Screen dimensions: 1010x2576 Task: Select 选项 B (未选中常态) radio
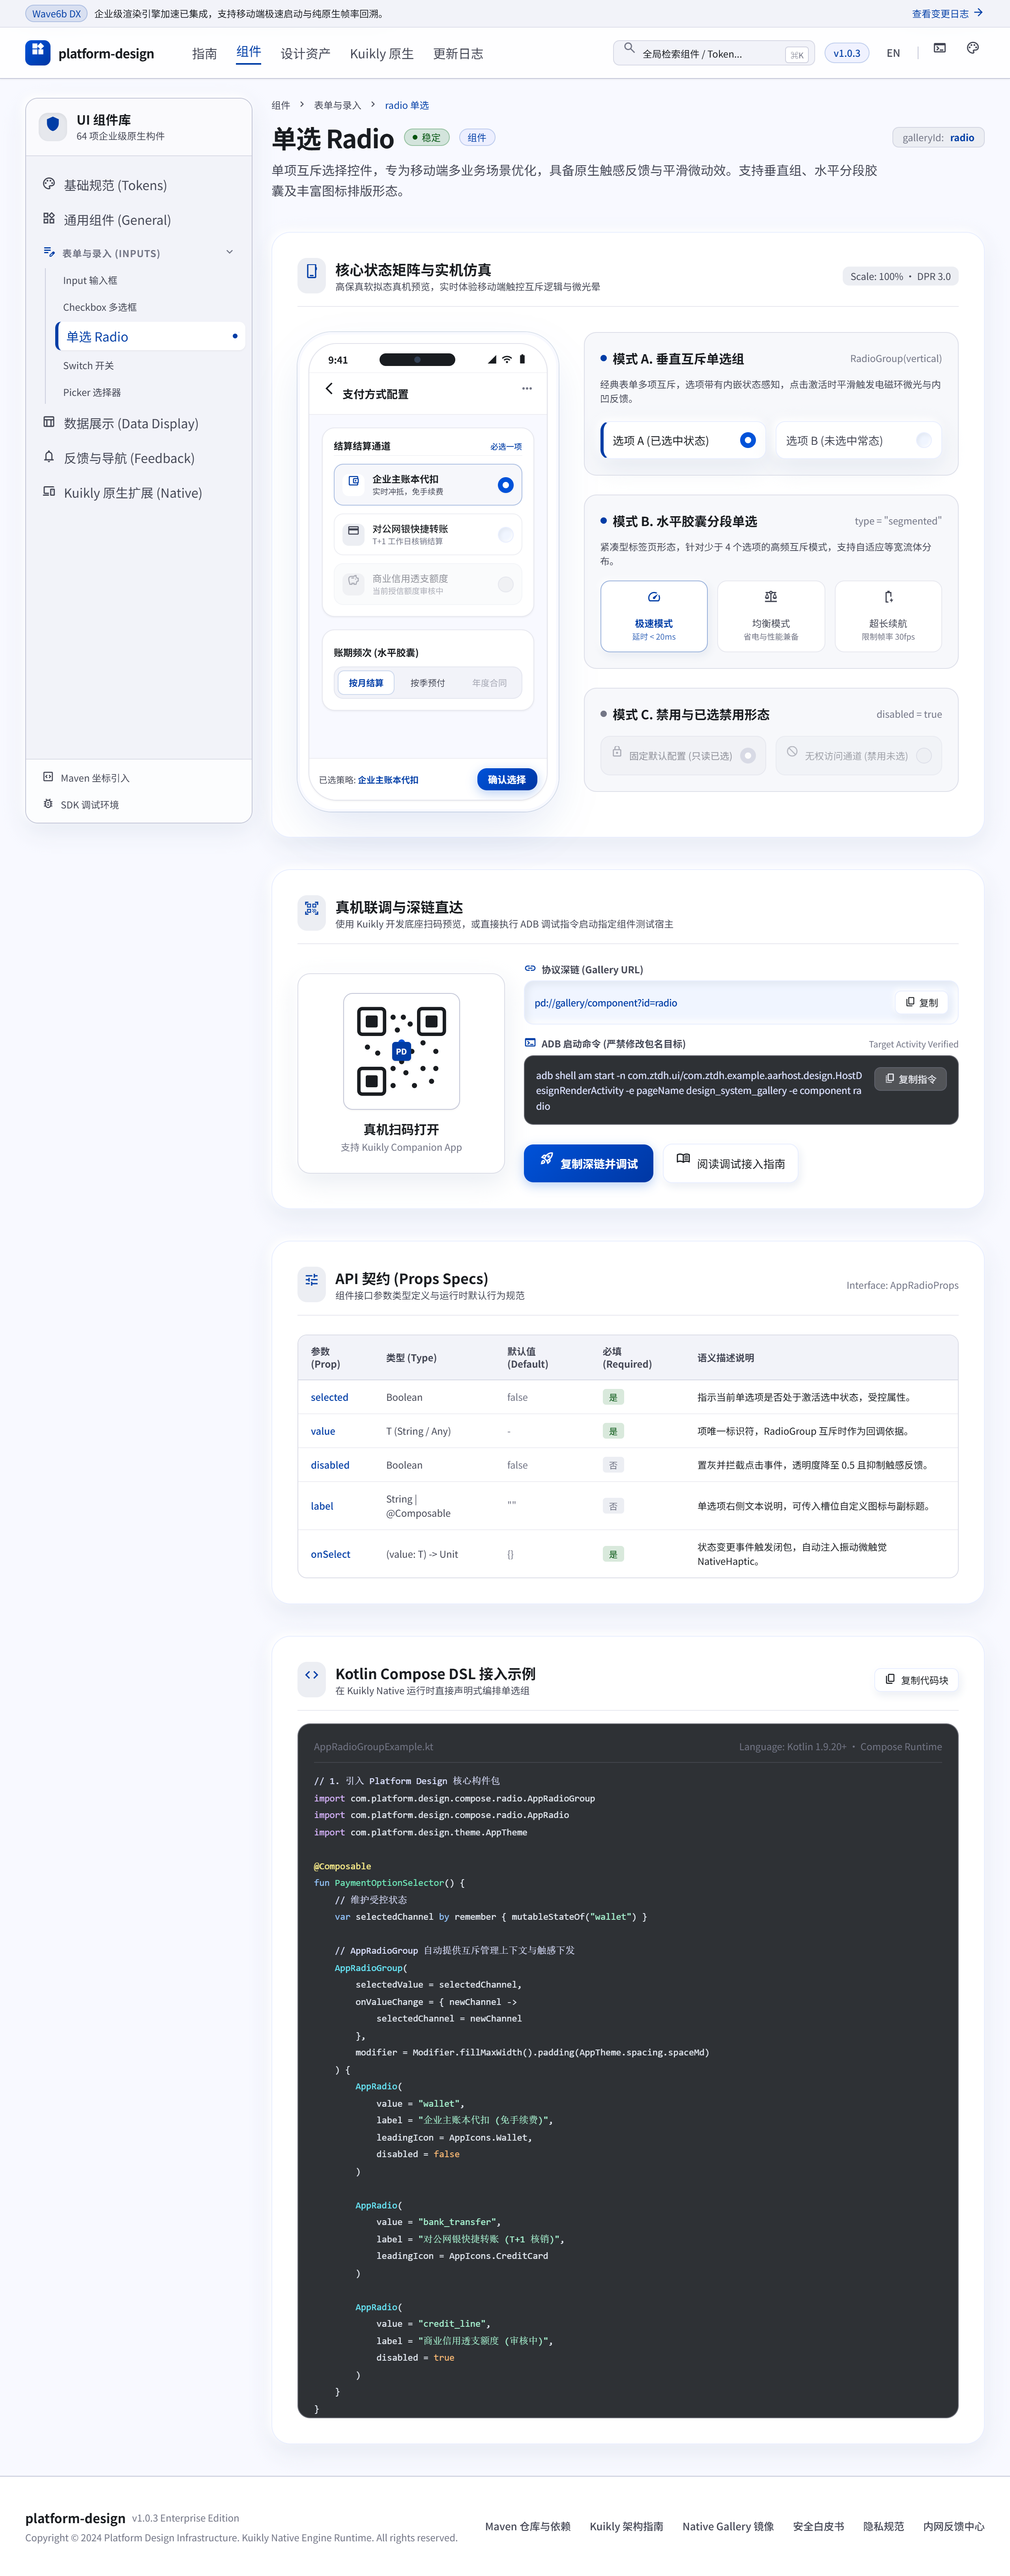(924, 440)
